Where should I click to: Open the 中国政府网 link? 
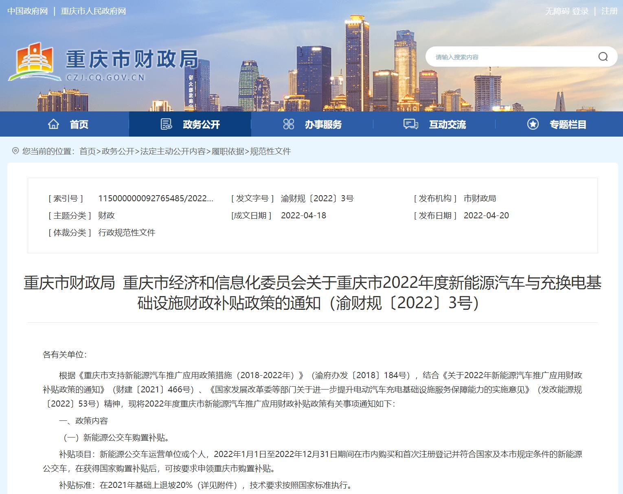tap(28, 11)
